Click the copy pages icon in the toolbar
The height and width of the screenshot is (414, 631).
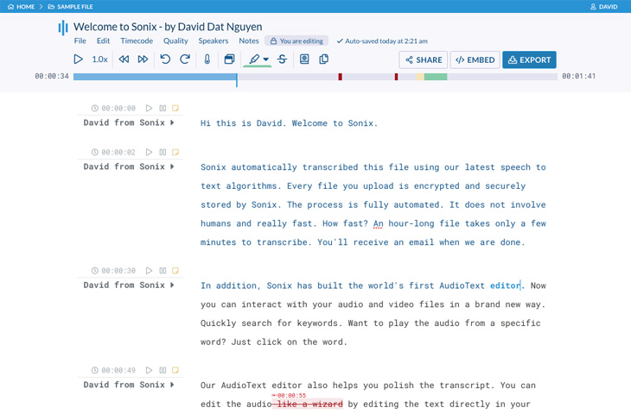coord(323,60)
